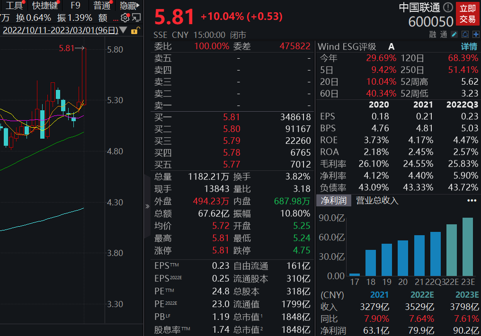Click the 立即交易 trade button

[x=467, y=14]
